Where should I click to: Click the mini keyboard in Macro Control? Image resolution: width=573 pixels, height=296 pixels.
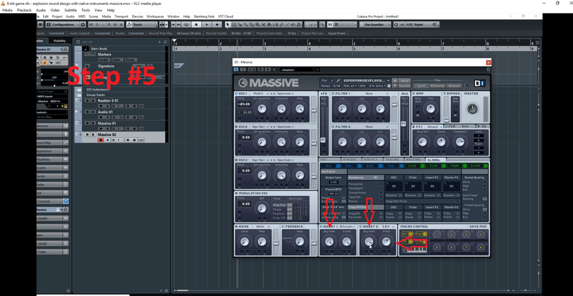(x=415, y=250)
